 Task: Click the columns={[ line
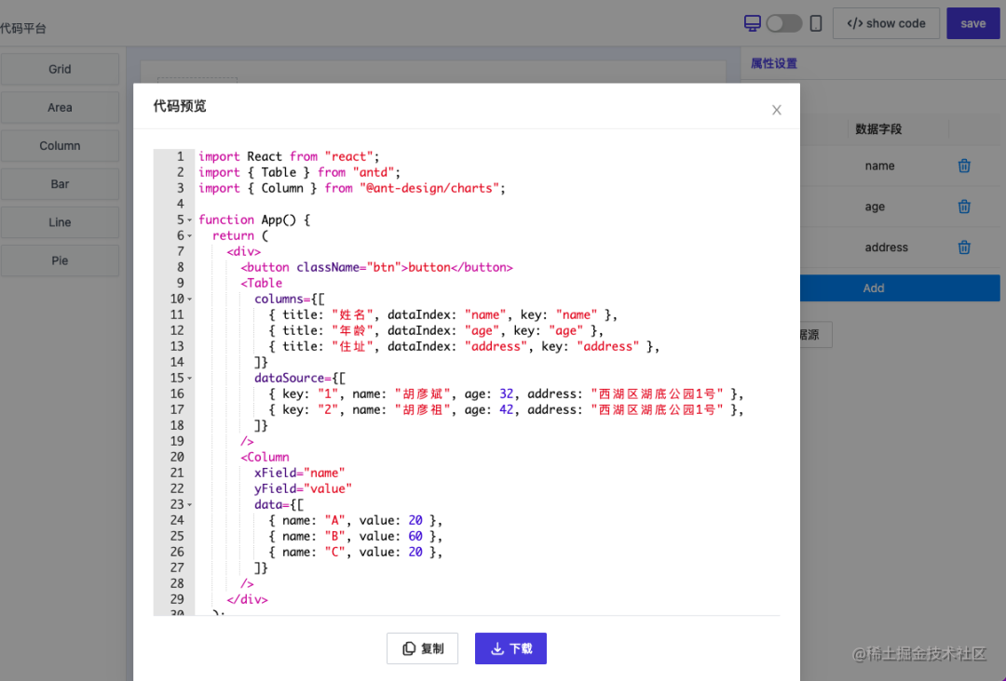point(290,300)
